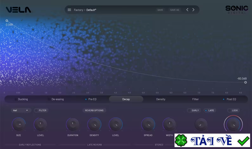
Task: Toggle the Post EQ power dot
Action: pos(224,99)
